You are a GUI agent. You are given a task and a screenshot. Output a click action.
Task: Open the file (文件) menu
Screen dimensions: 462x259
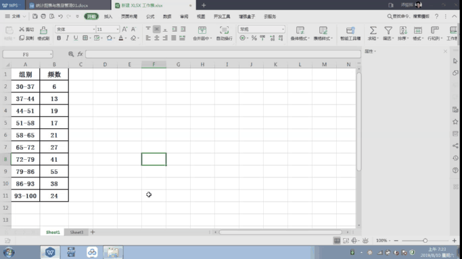tap(16, 16)
